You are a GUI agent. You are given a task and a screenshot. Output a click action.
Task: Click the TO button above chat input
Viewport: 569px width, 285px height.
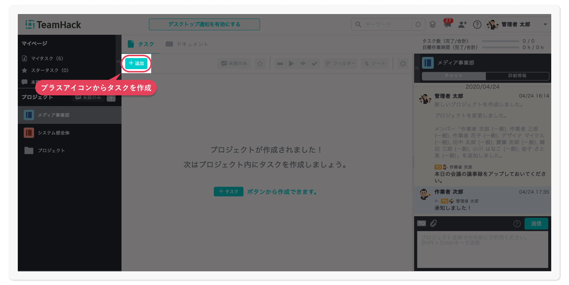point(422,223)
